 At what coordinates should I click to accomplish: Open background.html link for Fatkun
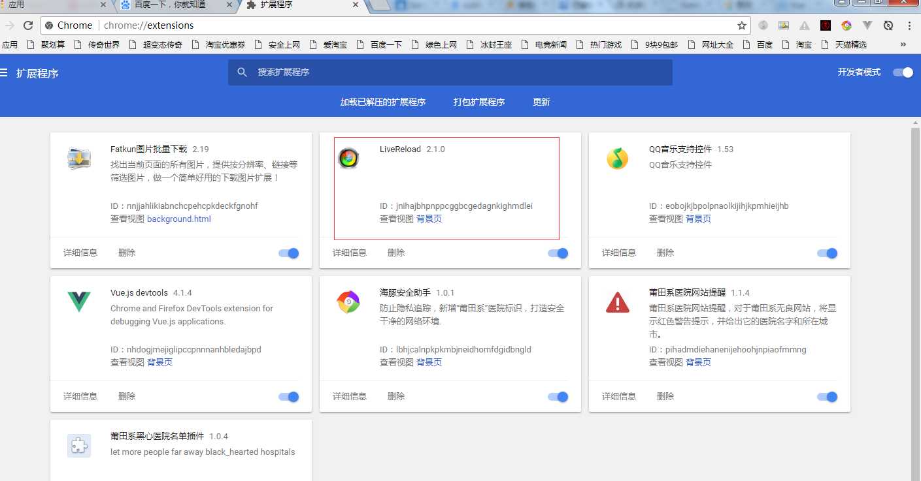179,219
